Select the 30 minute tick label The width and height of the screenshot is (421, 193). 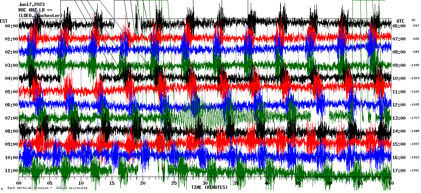coord(205,183)
